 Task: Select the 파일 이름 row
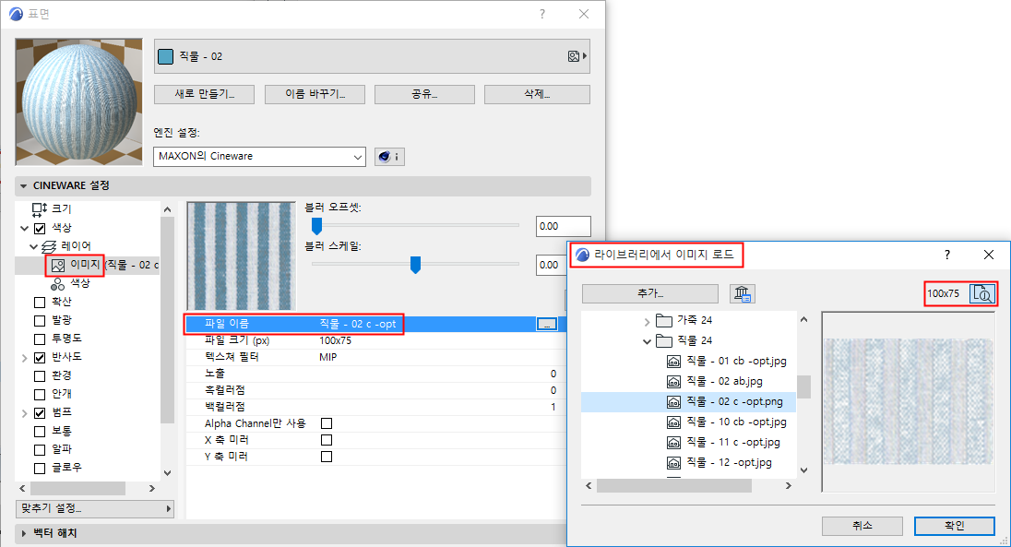click(x=376, y=325)
